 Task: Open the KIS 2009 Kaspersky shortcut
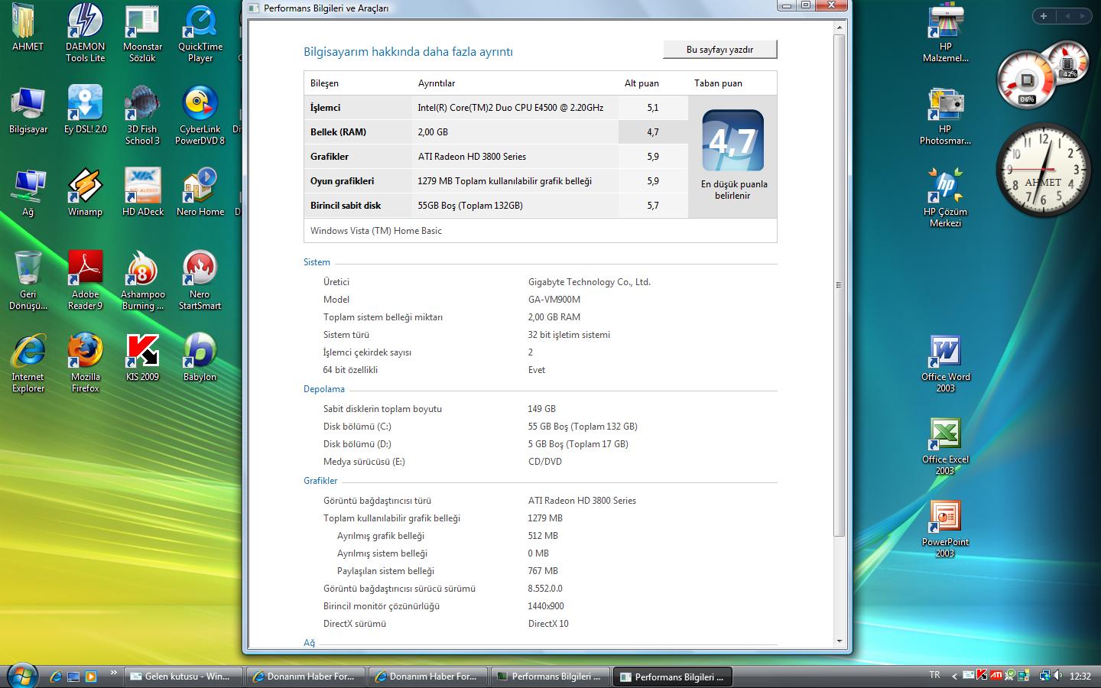[142, 356]
